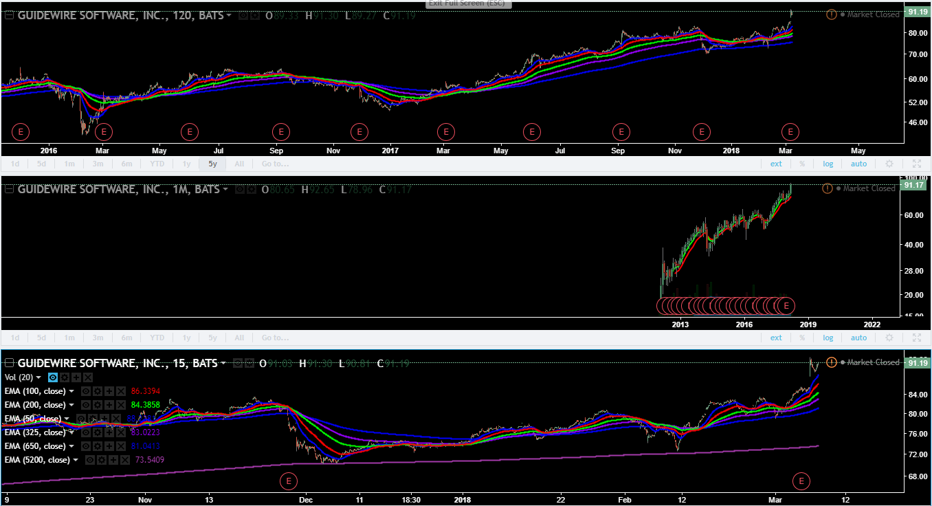Click plus icon on EMA (100, close) row
Image resolution: width=932 pixels, height=506 pixels.
click(x=109, y=391)
